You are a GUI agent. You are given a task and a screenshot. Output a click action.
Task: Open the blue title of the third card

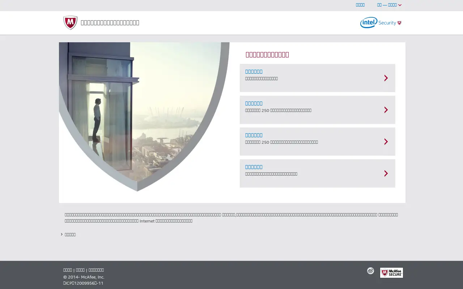pos(254,135)
